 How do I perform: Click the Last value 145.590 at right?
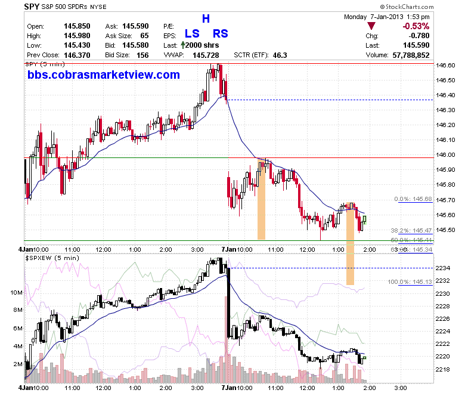tap(416, 45)
